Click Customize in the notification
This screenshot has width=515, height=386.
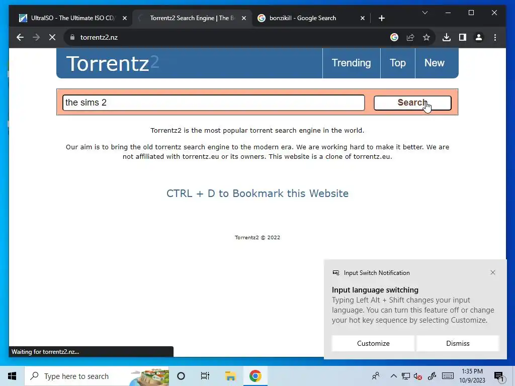(x=373, y=343)
